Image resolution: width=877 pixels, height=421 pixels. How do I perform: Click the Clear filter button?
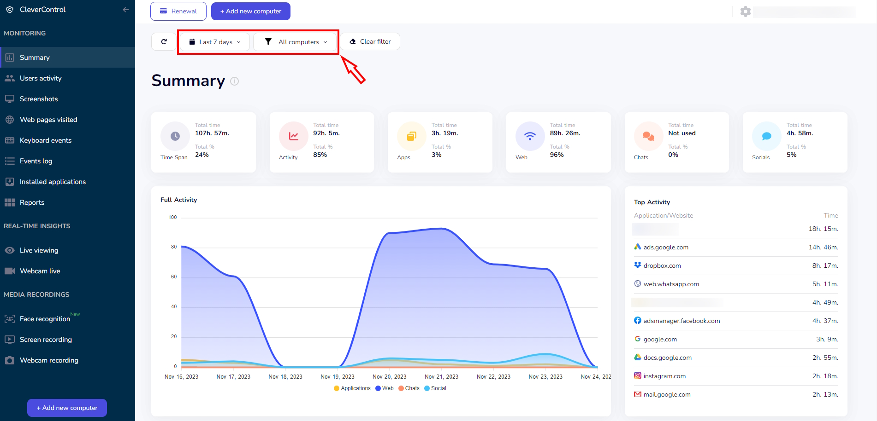pos(370,41)
